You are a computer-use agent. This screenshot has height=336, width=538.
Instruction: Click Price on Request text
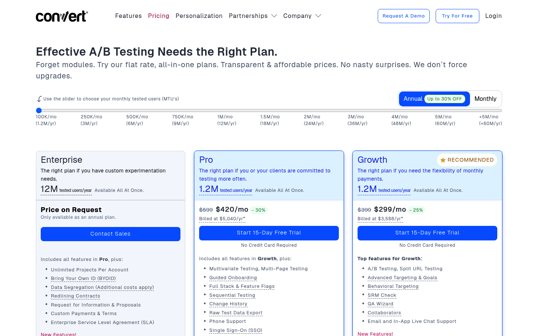pos(71,210)
